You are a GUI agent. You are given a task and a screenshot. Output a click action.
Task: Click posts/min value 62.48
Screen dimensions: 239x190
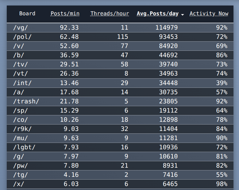point(69,37)
